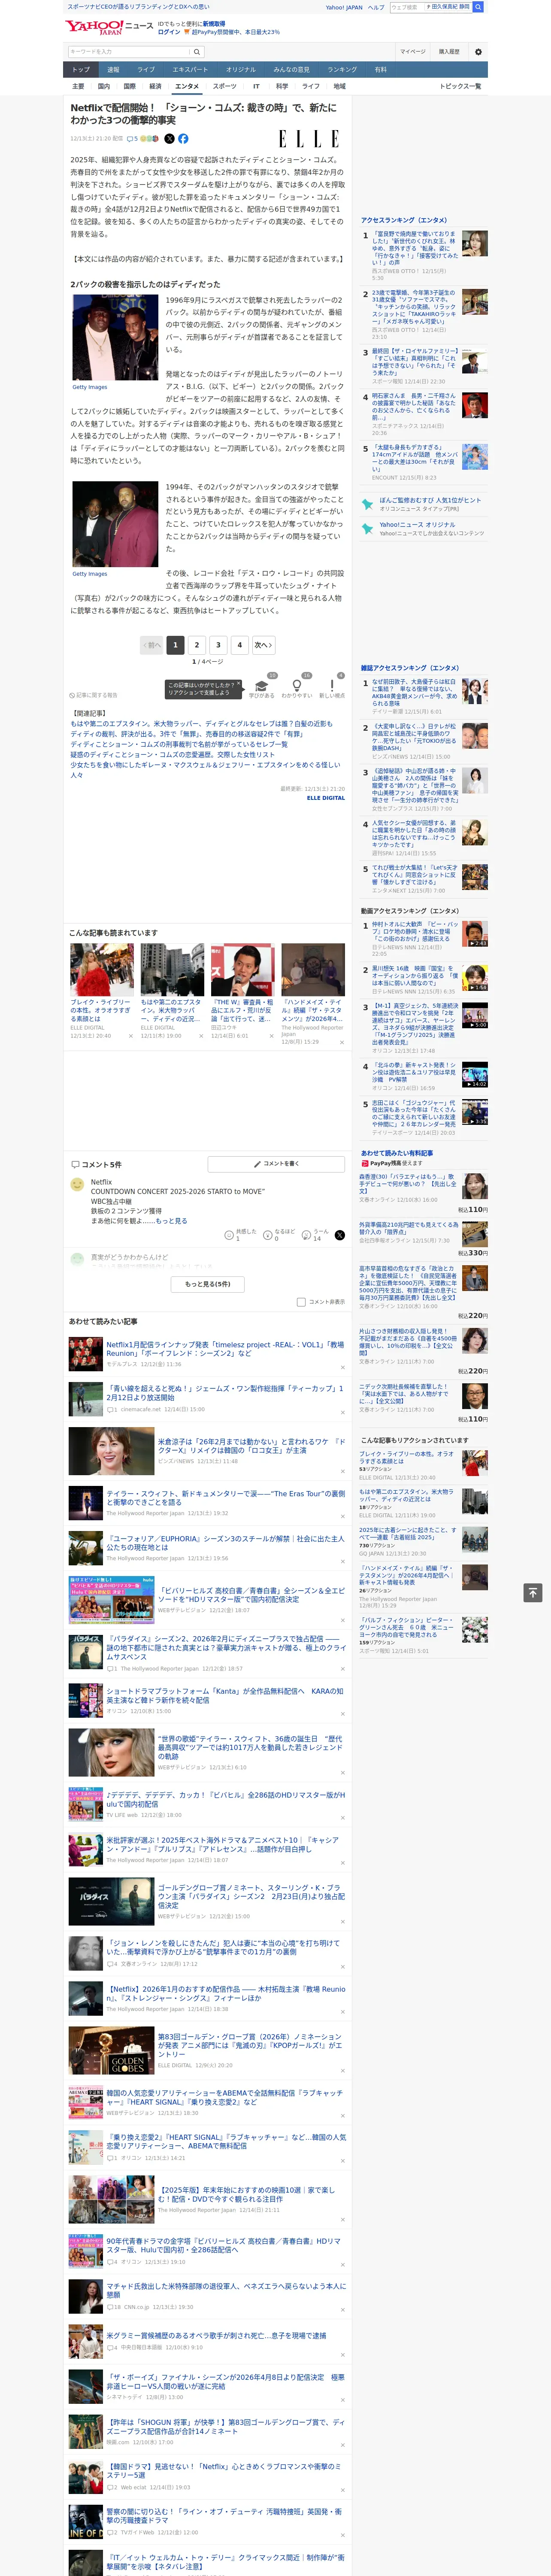Open the ランキング navigation tab

(342, 70)
